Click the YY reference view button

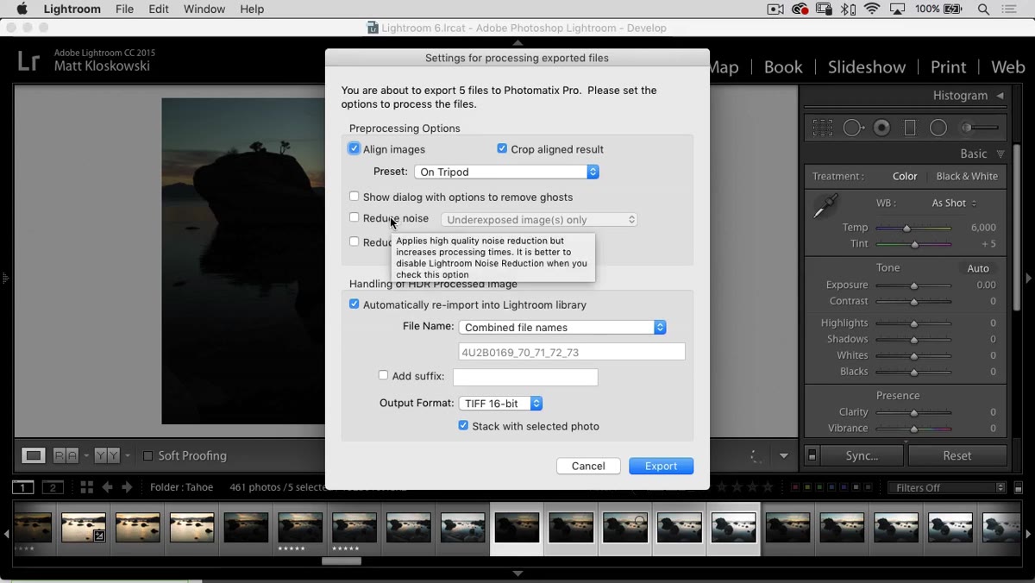(107, 455)
